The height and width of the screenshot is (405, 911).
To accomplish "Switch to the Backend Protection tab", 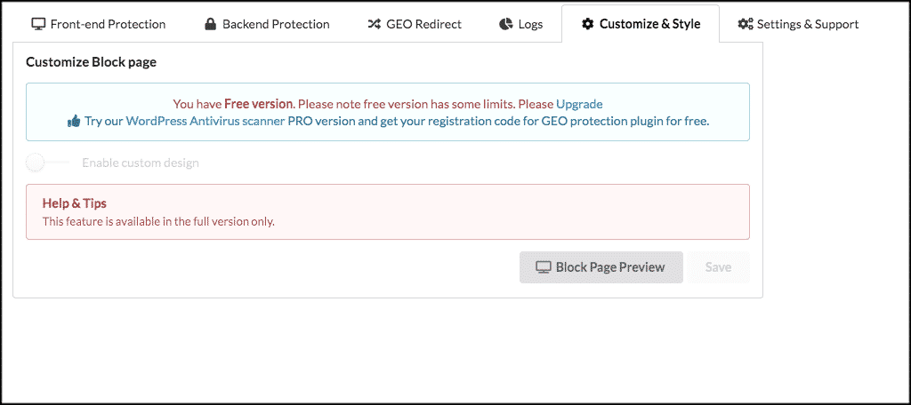I will (267, 24).
